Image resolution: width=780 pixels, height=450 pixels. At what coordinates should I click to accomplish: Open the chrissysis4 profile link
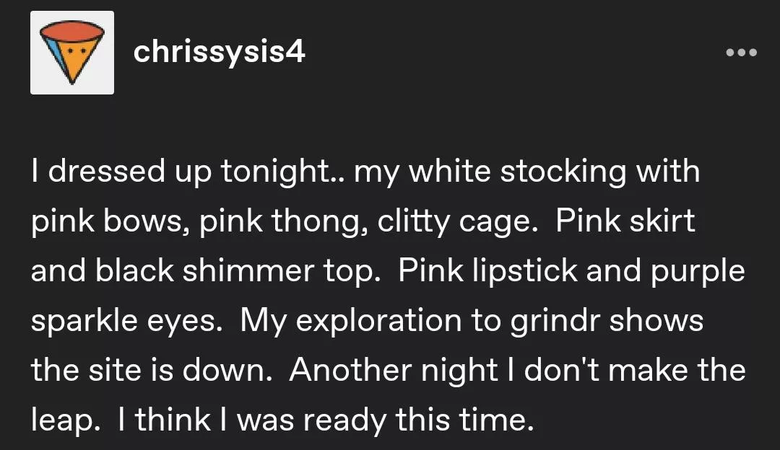tap(220, 52)
